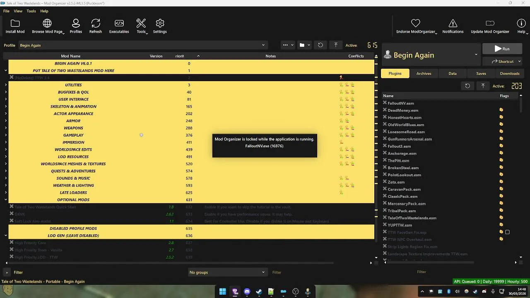The width and height of the screenshot is (530, 298).
Task: Switch to the Downloads tab
Action: click(510, 73)
